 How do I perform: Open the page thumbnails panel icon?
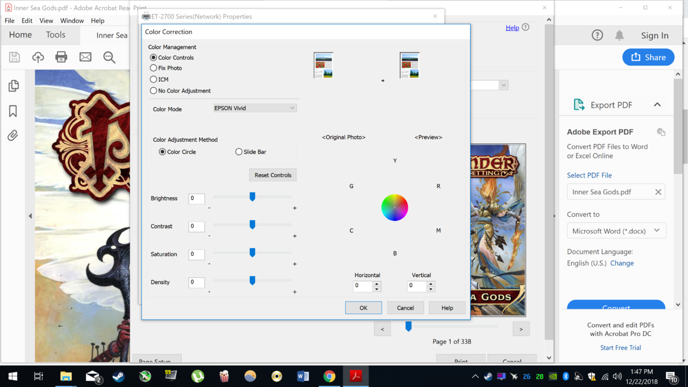click(x=14, y=86)
